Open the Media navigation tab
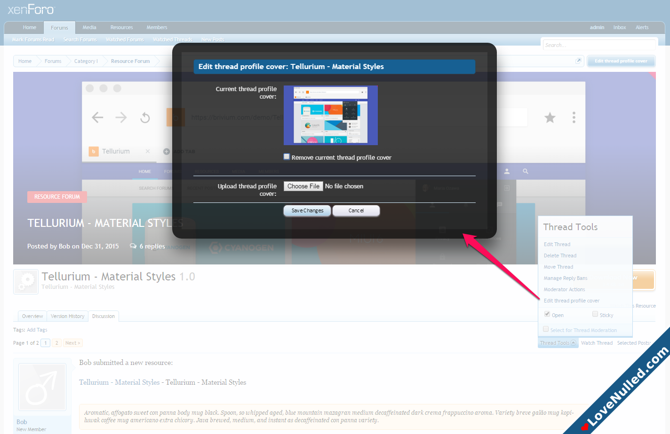The image size is (670, 434). tap(89, 27)
